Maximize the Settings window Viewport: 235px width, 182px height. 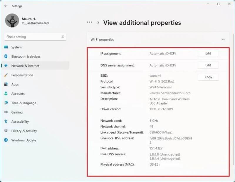coord(219,4)
